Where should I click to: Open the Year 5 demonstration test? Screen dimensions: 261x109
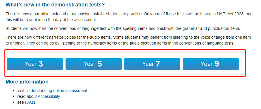tap(94, 64)
